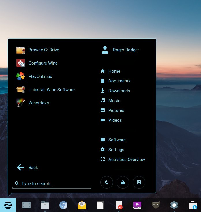Open the GIMP icon in the taskbar

(x=156, y=205)
